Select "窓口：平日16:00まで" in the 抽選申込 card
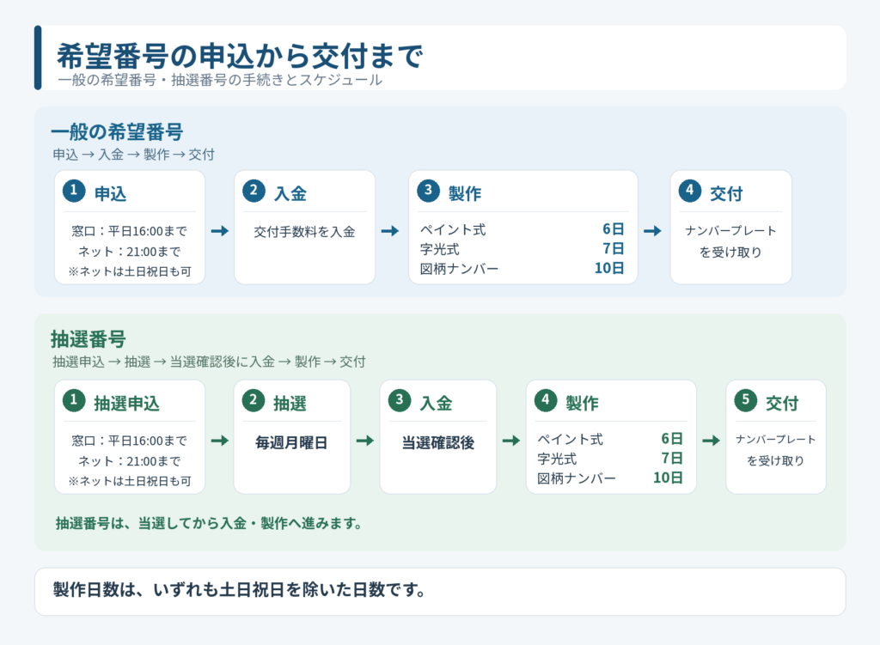880x645 pixels. 130,441
